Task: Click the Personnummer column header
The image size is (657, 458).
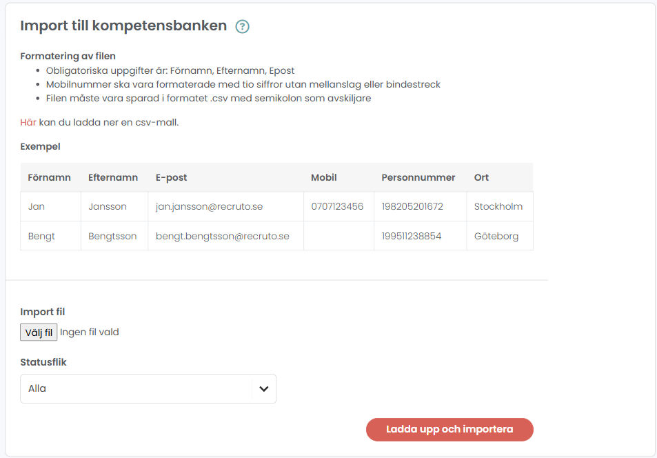Action: (418, 177)
